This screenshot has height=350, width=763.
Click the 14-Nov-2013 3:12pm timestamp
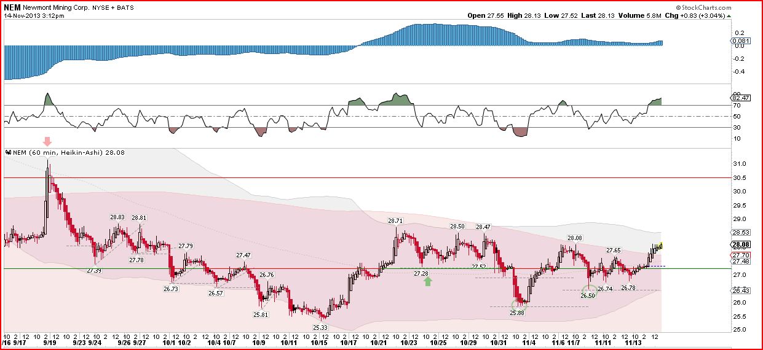pos(34,15)
